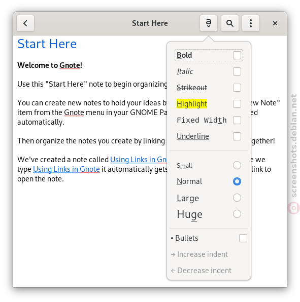
Task: Open the Using Links in Gnote link after "type"
Action: tap(66, 169)
